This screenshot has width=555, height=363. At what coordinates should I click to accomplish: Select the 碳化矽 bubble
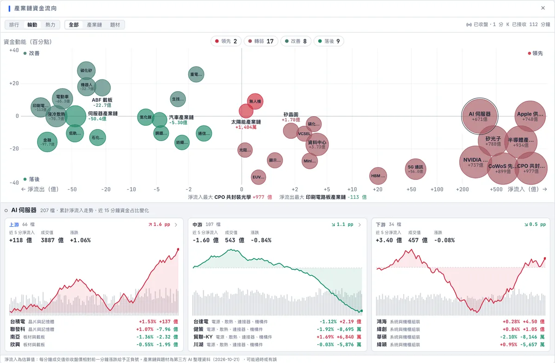point(86,71)
